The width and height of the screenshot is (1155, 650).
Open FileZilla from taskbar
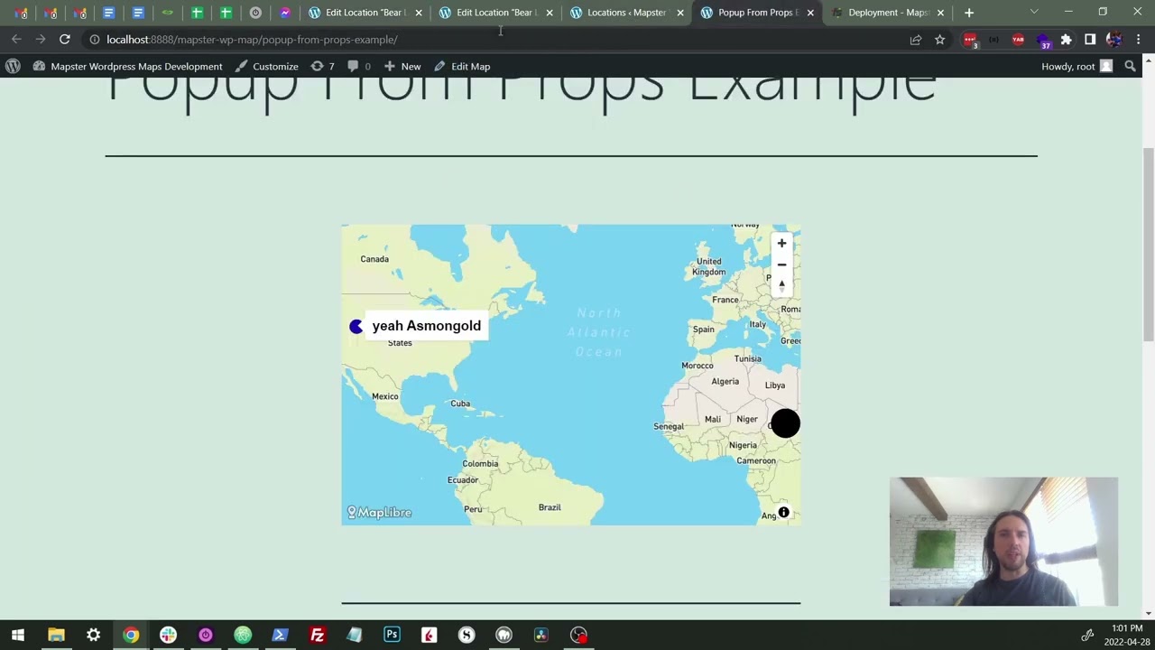(x=317, y=635)
